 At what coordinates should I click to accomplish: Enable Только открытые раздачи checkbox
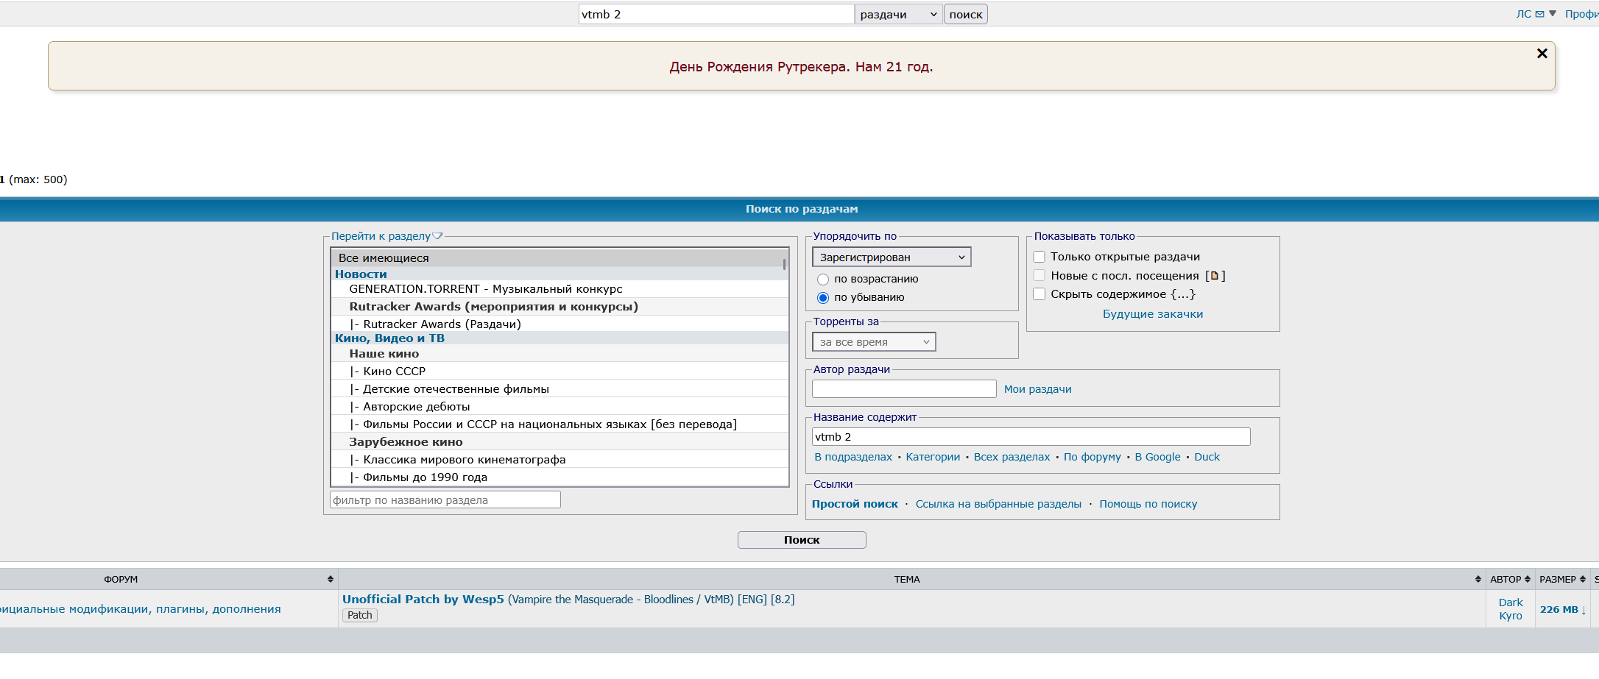(1039, 257)
